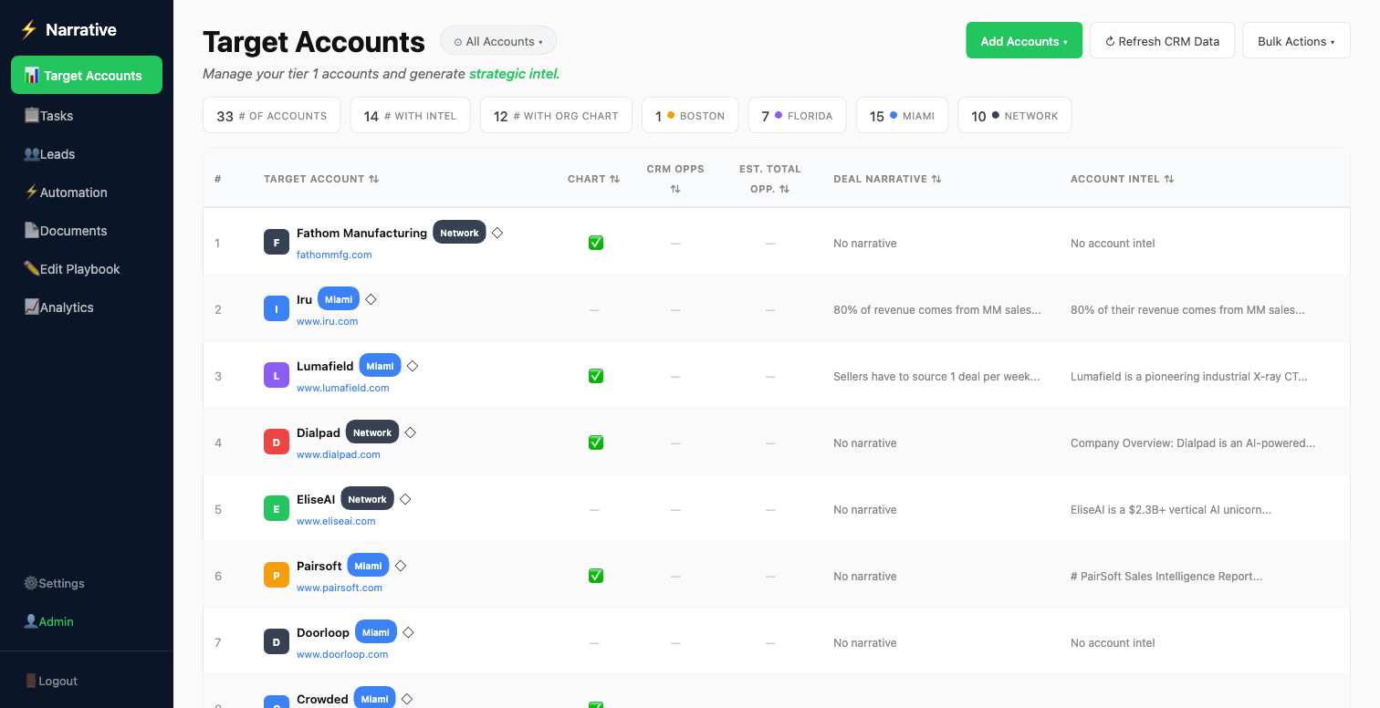Screen dimensions: 1380x708
Task: Open Analytics in sidebar
Action: [x=87, y=307]
